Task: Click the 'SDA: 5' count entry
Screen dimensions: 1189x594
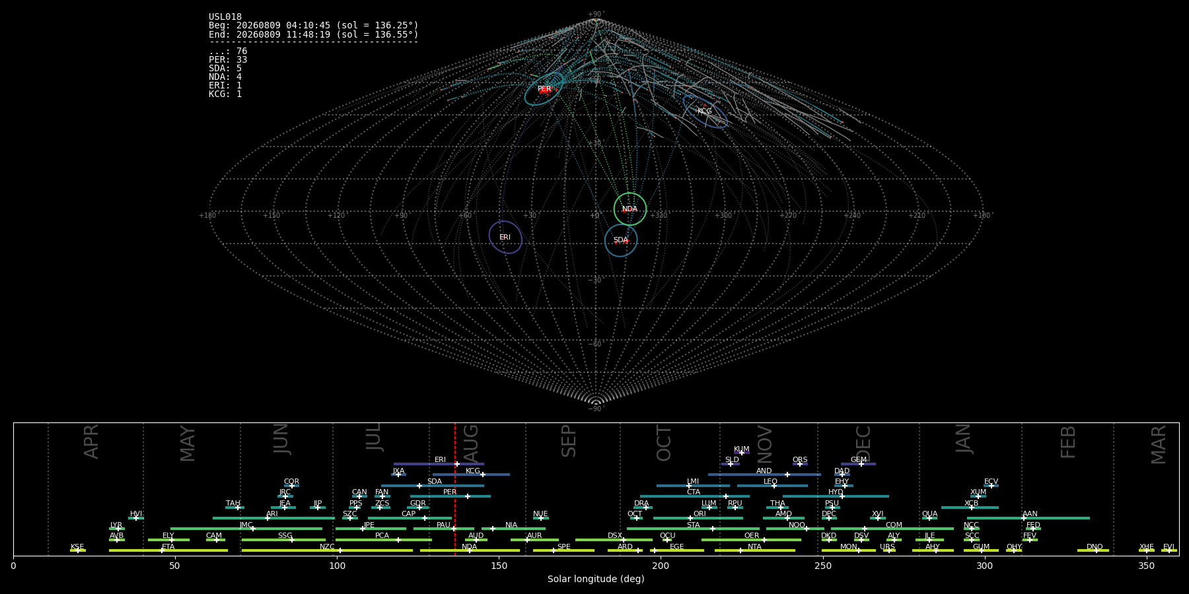Action: pyautogui.click(x=225, y=69)
